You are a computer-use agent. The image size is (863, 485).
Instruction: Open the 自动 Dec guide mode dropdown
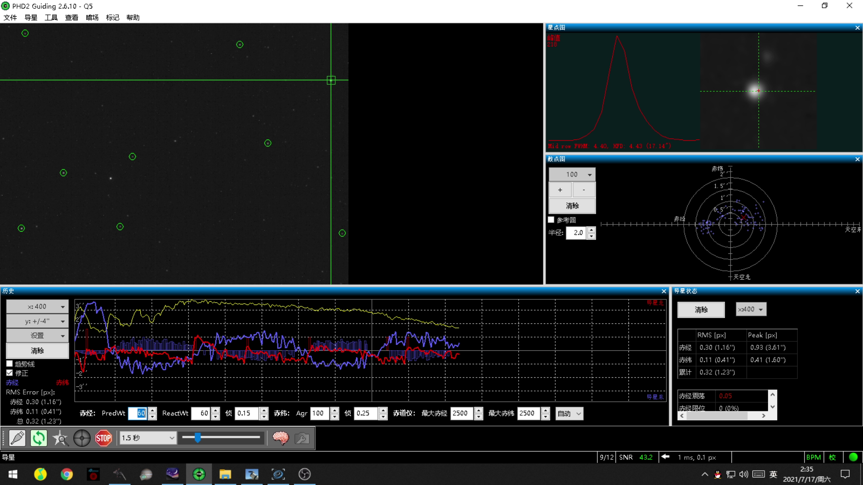tap(569, 414)
